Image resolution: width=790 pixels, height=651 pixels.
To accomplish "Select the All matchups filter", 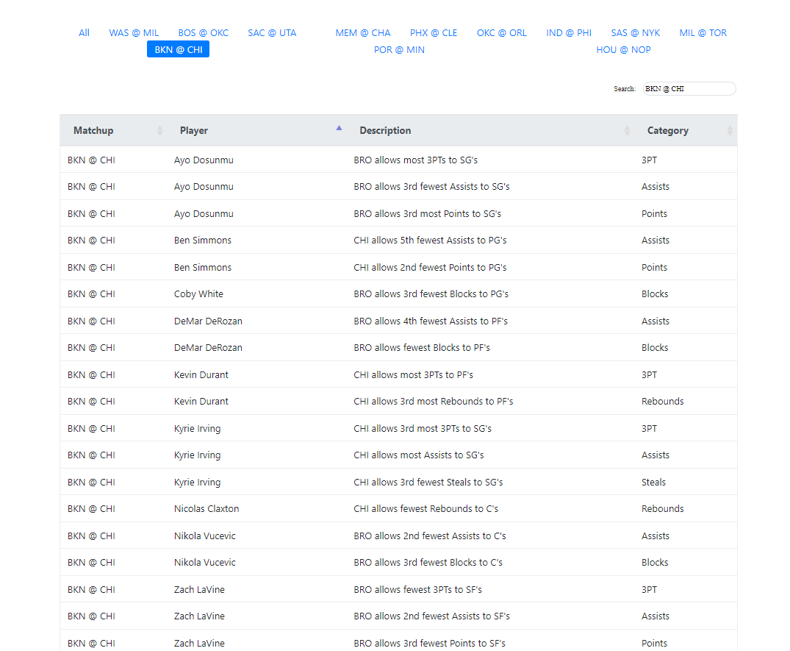I will 84,33.
